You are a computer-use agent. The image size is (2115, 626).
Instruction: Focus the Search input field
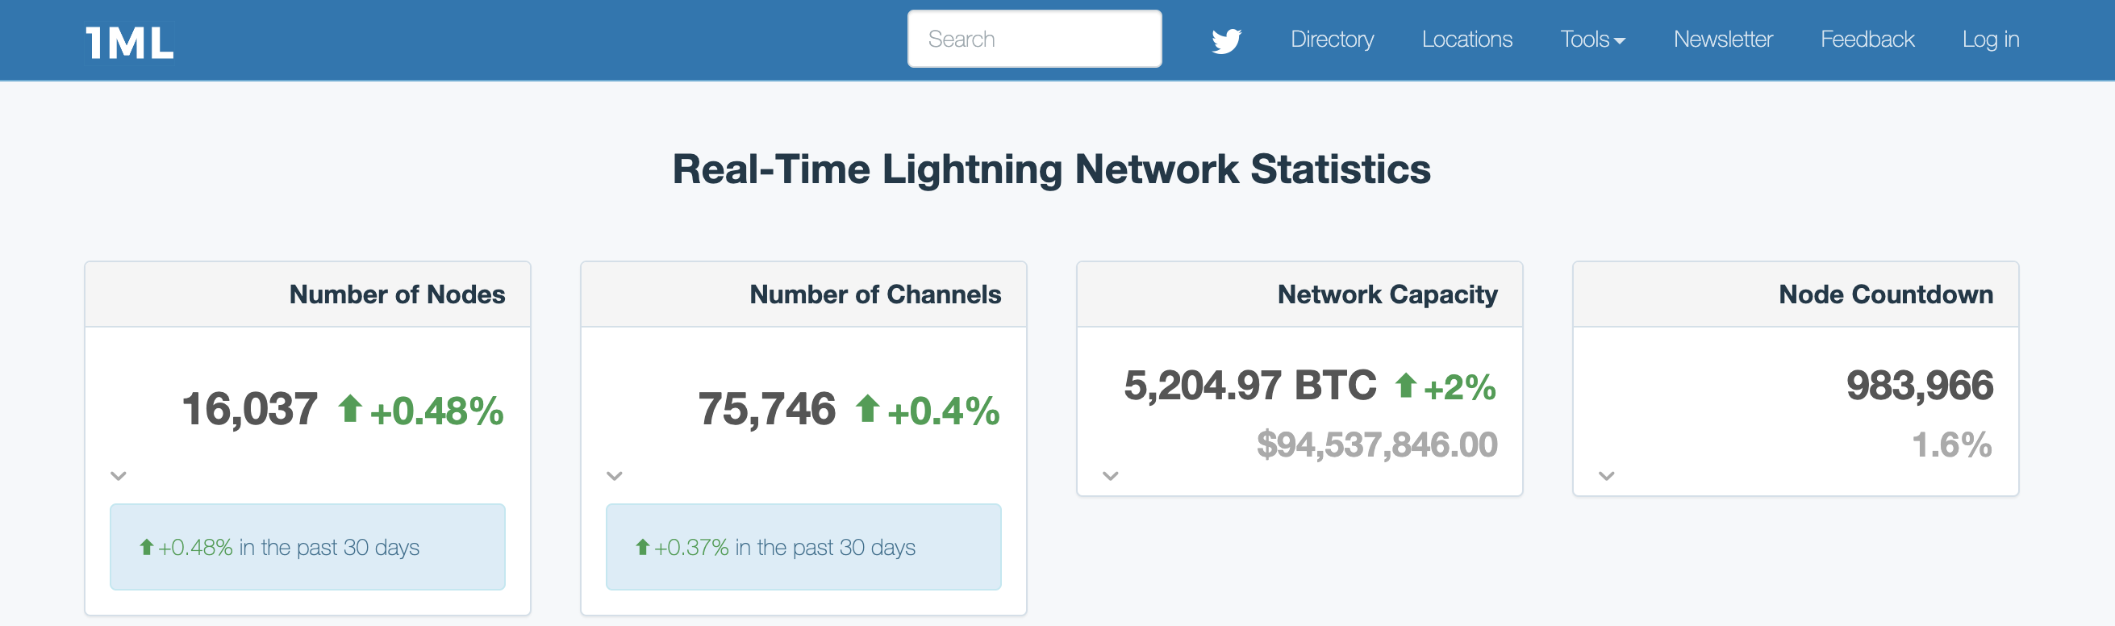pyautogui.click(x=1033, y=40)
